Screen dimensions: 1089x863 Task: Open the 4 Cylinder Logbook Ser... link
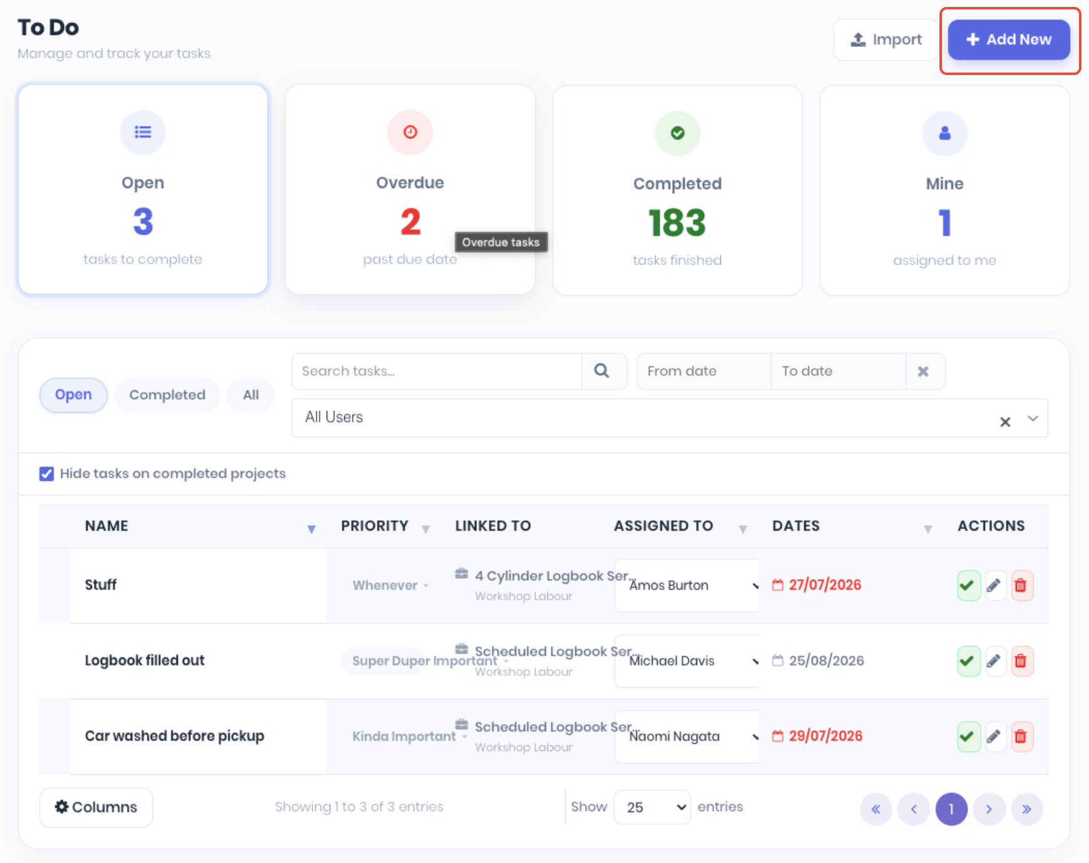[555, 576]
